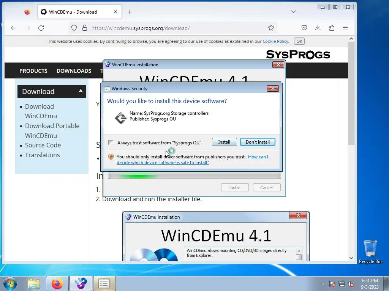Viewport: 389px width, 291px height.
Task: Reload the current page
Action: coord(41,28)
